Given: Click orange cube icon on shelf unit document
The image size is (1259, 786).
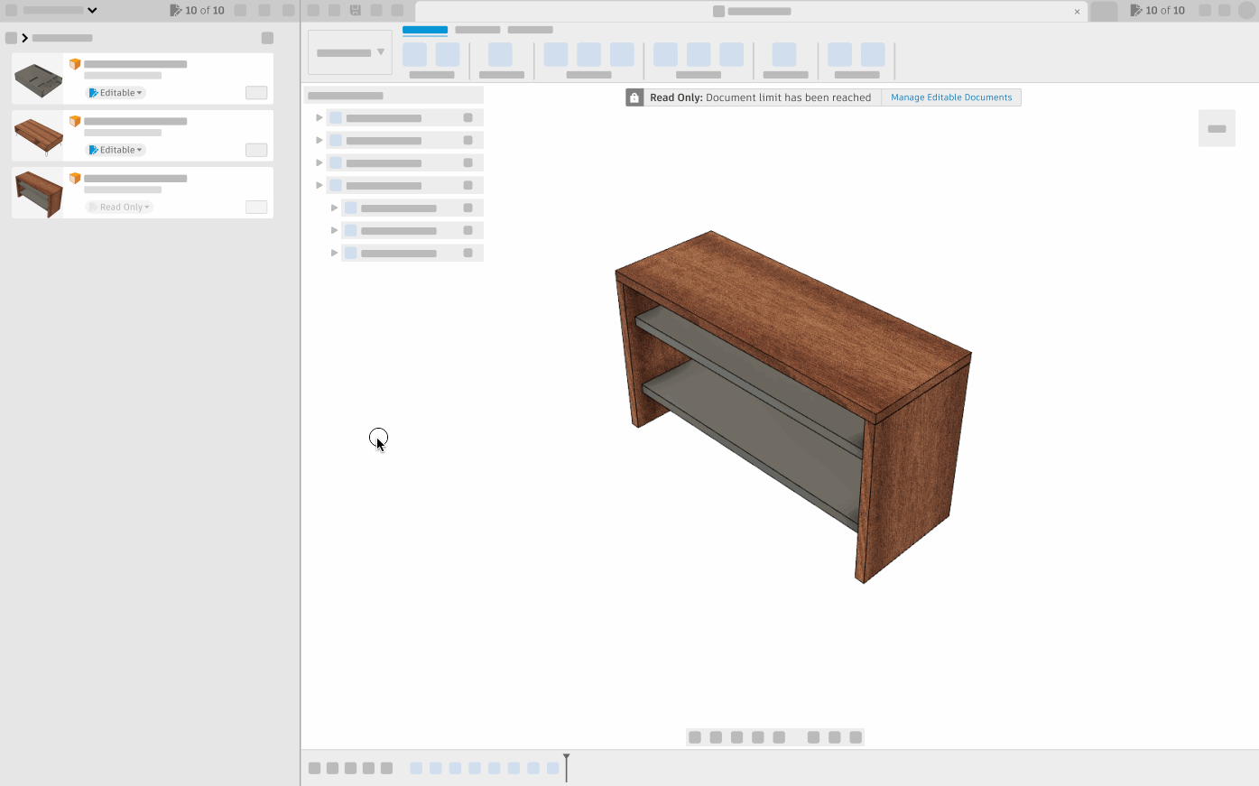Looking at the screenshot, I should 75,179.
